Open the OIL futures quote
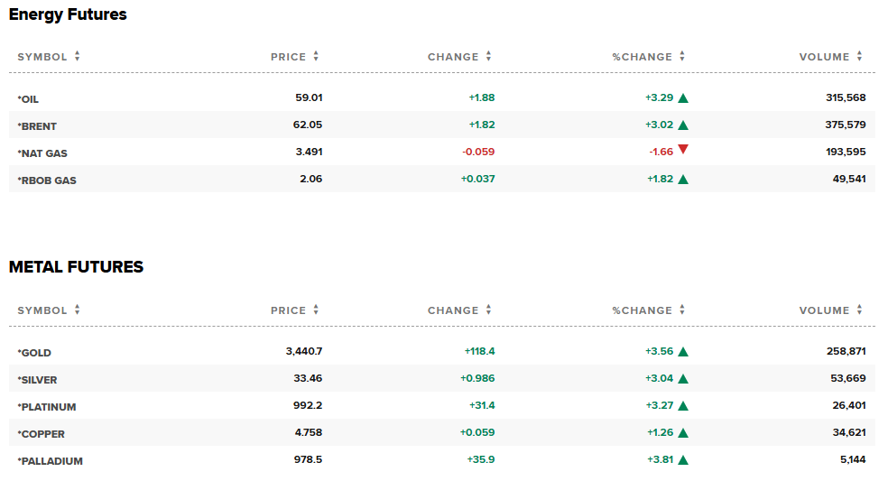This screenshot has width=888, height=481. click(x=28, y=99)
